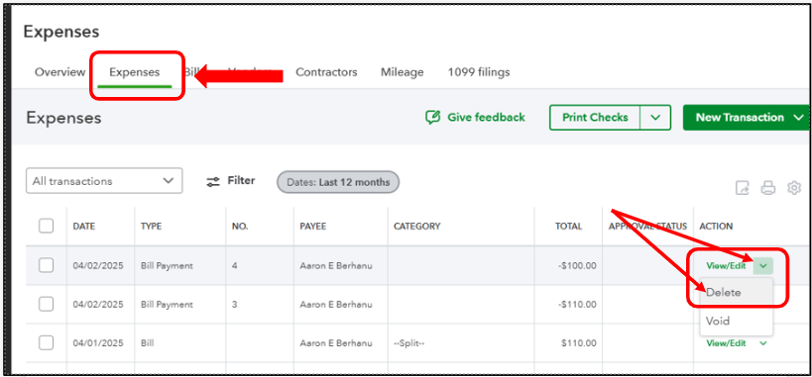This screenshot has width=812, height=377.
Task: Sort by the DATE column header
Action: 84,226
